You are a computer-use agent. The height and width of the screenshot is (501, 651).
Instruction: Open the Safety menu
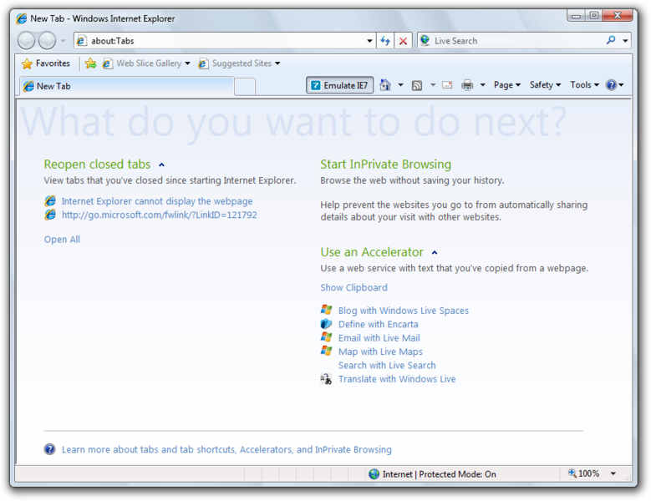pos(545,85)
